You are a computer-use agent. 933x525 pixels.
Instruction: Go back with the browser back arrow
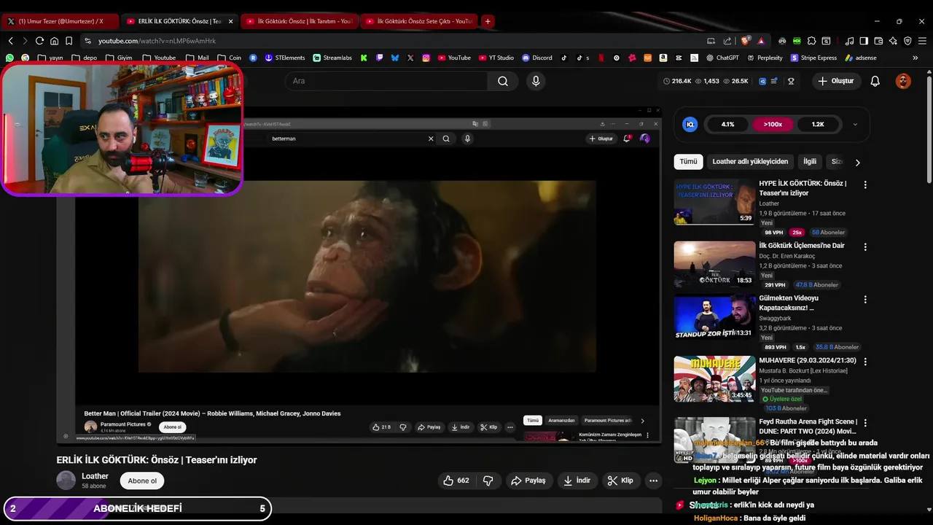point(10,41)
